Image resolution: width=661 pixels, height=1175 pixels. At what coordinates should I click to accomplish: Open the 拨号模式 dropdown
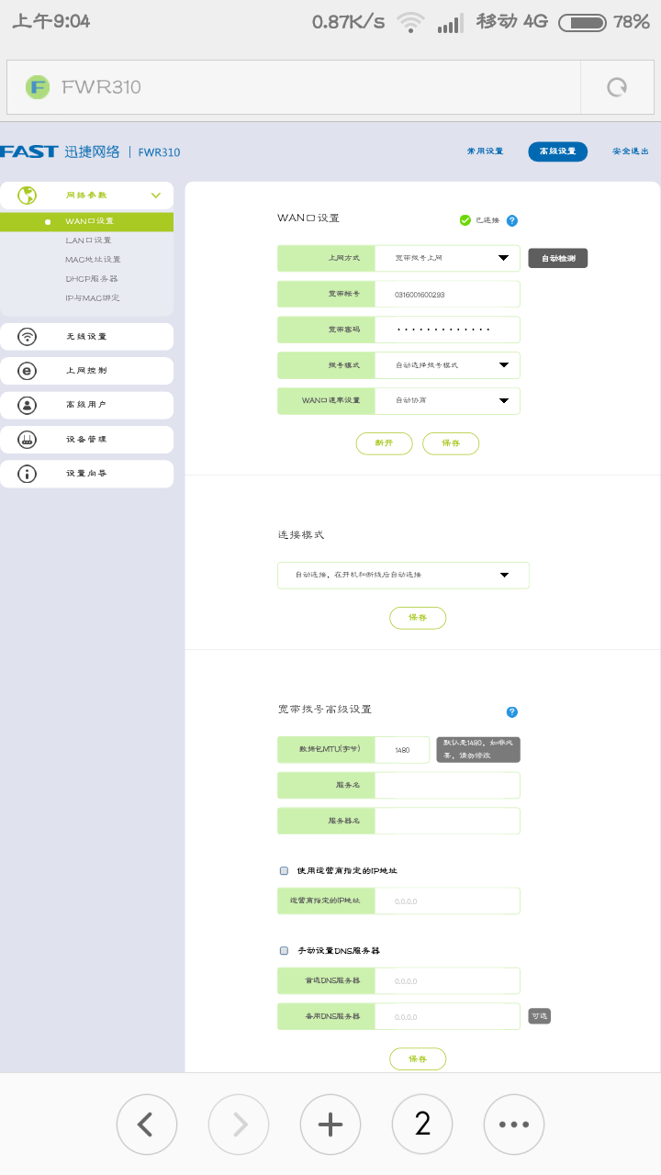[x=447, y=365]
